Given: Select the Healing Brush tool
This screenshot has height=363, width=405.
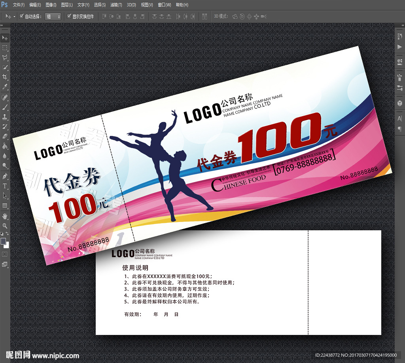Looking at the screenshot, I should [5, 98].
